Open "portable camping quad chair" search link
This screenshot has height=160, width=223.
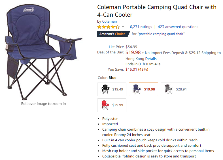[162, 34]
